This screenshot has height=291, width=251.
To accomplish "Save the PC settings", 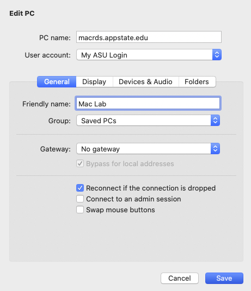I will point(224,278).
